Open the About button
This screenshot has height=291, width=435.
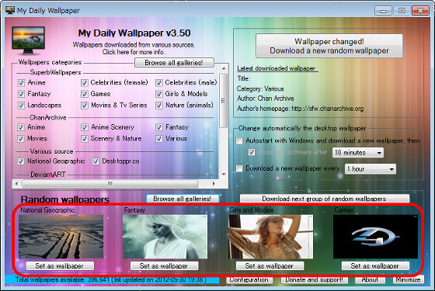pos(370,279)
